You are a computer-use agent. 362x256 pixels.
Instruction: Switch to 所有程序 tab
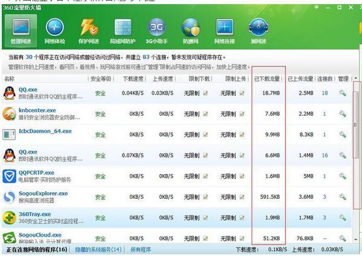coord(141,249)
